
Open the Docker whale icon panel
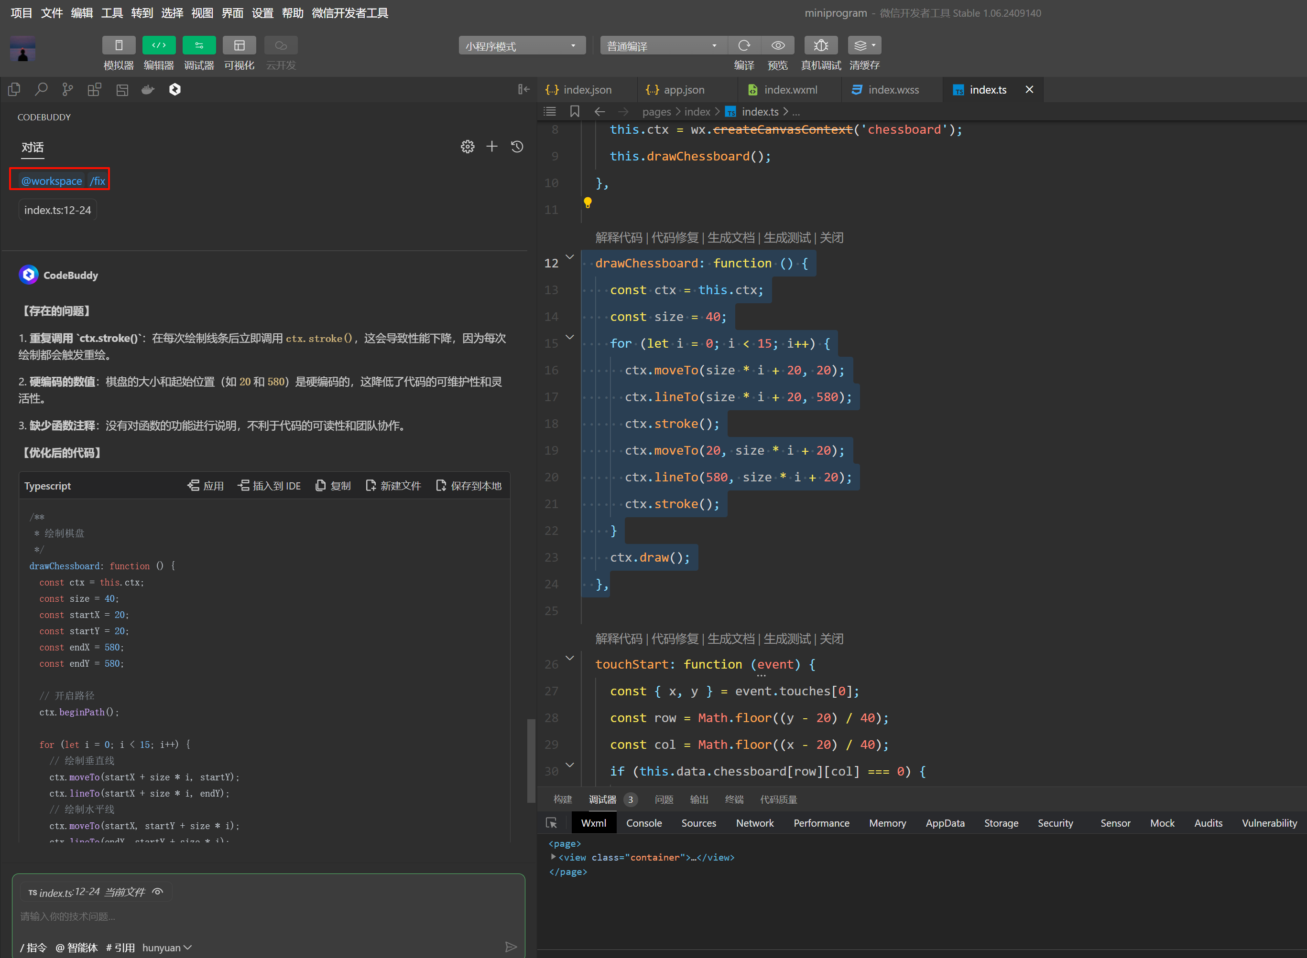[148, 89]
